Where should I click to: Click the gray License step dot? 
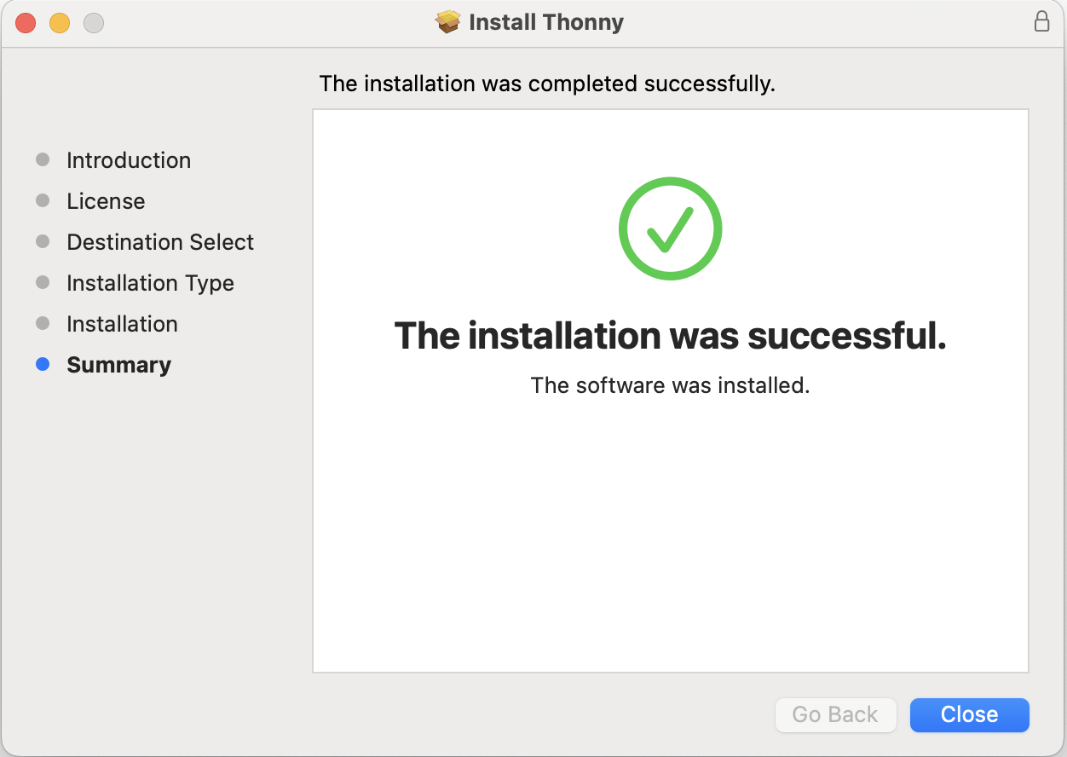coord(43,200)
